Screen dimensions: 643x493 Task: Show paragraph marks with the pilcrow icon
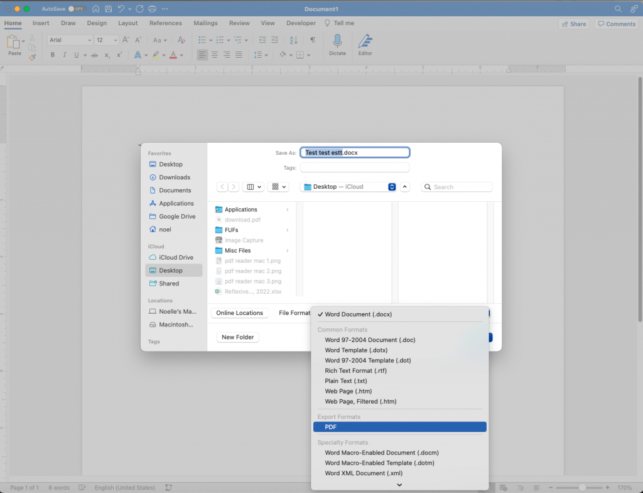313,40
